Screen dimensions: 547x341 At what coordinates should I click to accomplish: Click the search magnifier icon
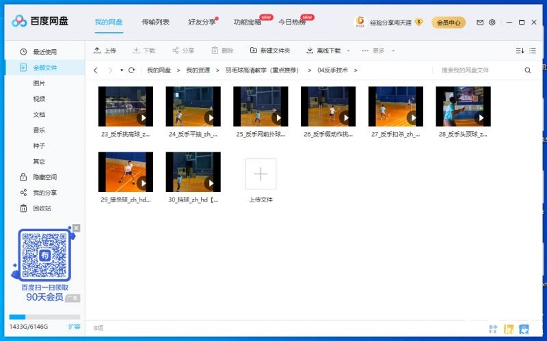pos(528,70)
